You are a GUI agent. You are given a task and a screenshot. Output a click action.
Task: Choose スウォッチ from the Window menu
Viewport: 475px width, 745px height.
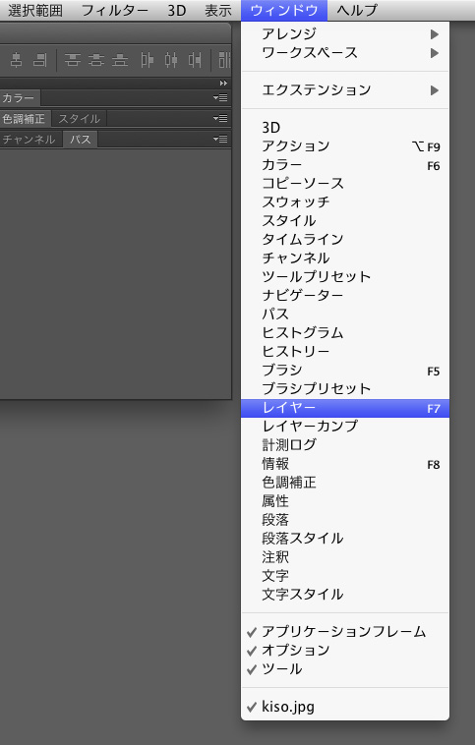click(x=345, y=202)
